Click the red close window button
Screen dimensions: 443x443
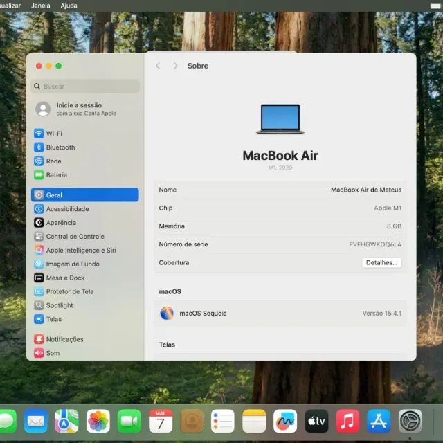[39, 66]
